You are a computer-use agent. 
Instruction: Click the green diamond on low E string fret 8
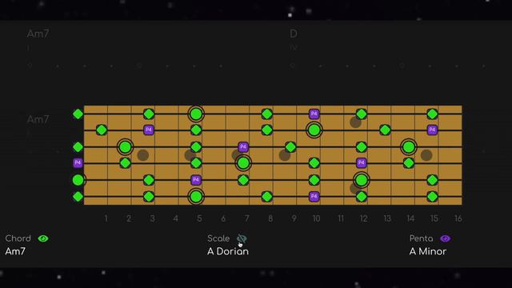point(267,197)
